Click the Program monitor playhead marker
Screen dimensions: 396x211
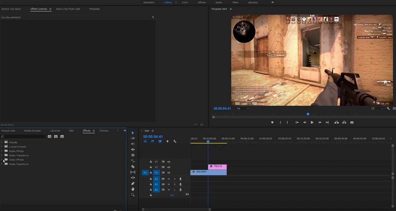tap(308, 114)
